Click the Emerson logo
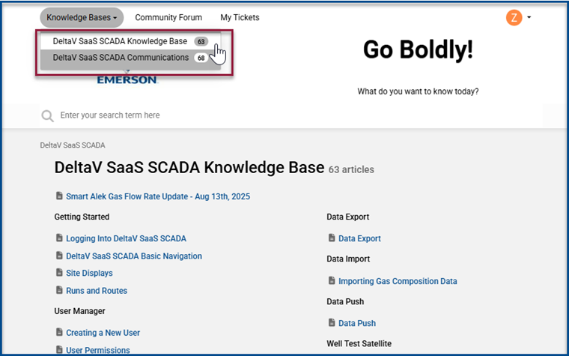 (x=127, y=79)
